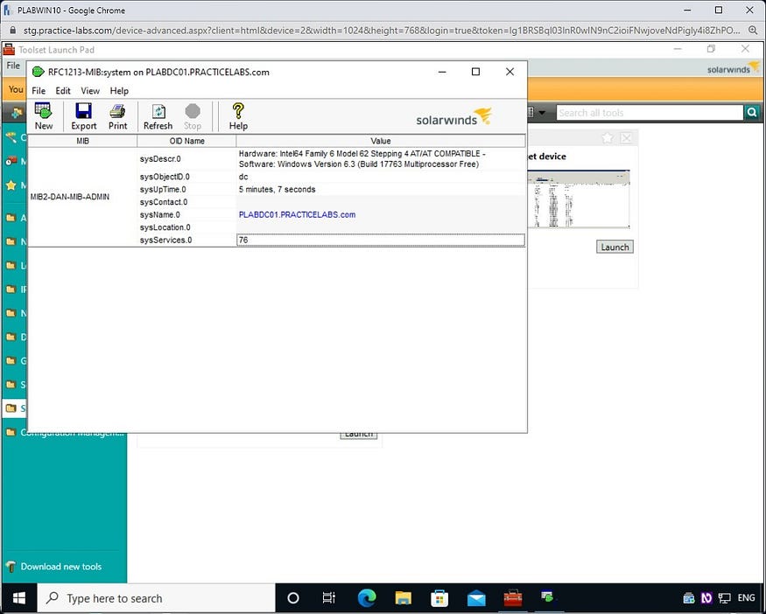Select the sysServices.0 cell
This screenshot has width=766, height=614.
point(186,241)
